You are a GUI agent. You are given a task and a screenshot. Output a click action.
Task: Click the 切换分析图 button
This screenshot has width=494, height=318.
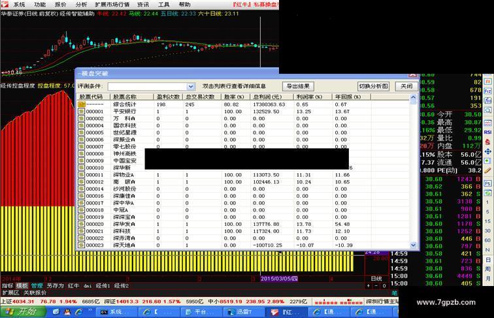pos(373,86)
